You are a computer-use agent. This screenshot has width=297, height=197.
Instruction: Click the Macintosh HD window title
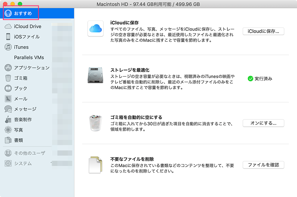[148, 4]
